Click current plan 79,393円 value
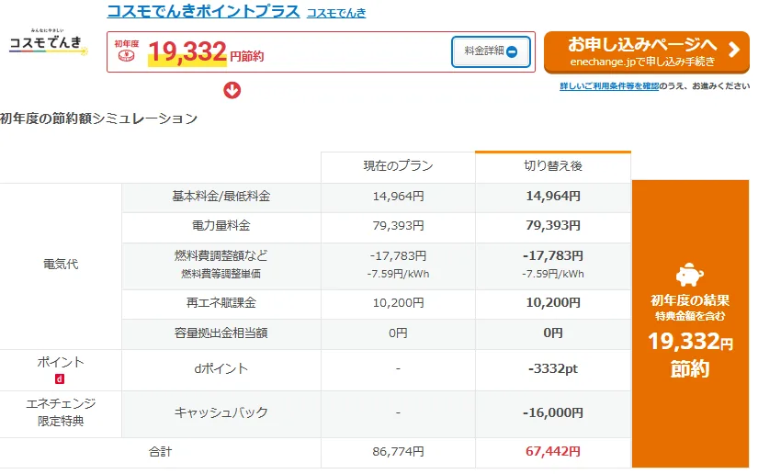Viewport: 758px width, 474px height. (398, 226)
